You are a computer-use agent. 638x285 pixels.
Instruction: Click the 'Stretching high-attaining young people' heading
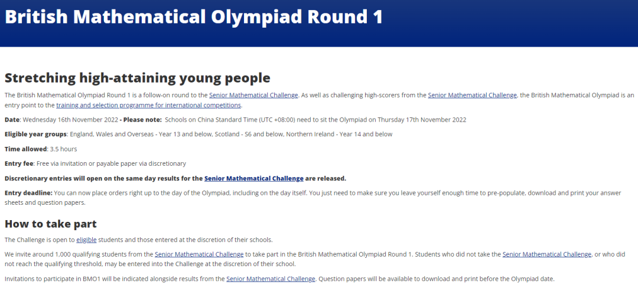(x=138, y=78)
